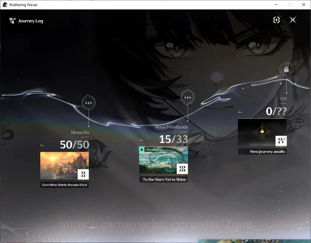Screen dimensions: 311x243
Task: Click the ??? unknown region name
Action: click(x=283, y=99)
